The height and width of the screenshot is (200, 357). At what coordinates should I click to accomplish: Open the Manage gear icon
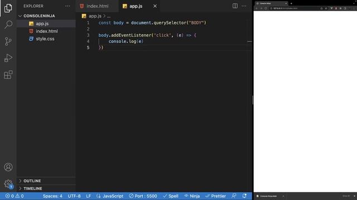[8, 183]
